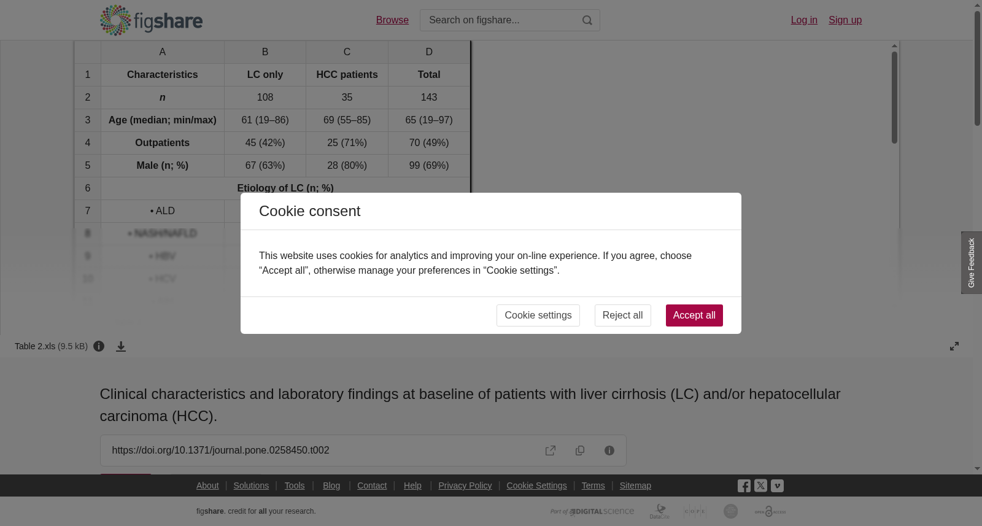982x526 pixels.
Task: Click Log in link
Action: point(804,20)
